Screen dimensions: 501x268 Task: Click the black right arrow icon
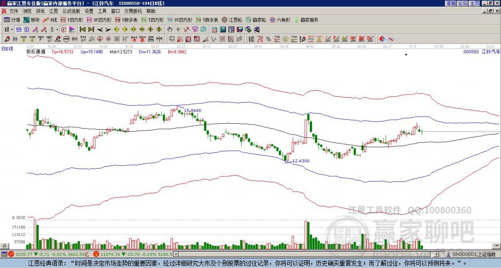point(108,29)
